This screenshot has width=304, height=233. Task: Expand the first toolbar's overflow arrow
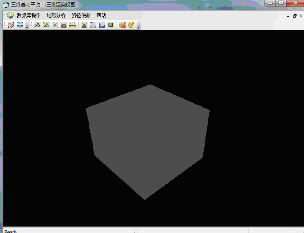click(27, 27)
